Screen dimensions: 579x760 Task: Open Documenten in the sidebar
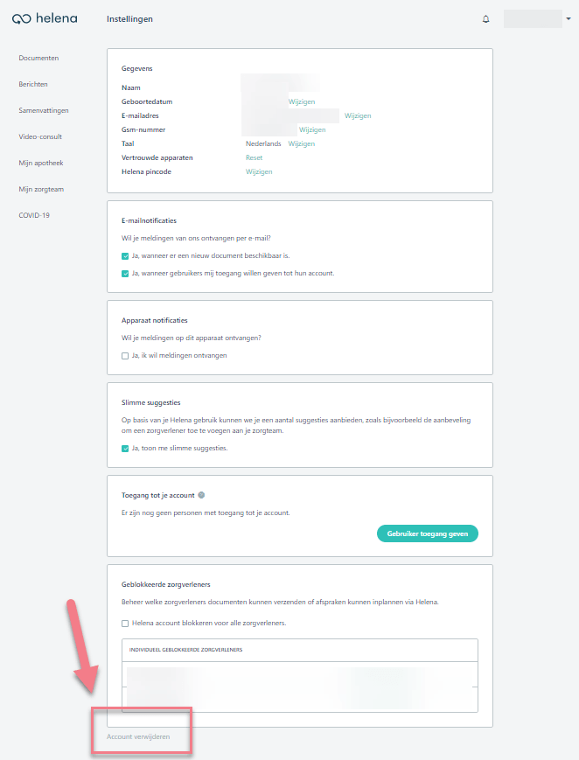[38, 58]
